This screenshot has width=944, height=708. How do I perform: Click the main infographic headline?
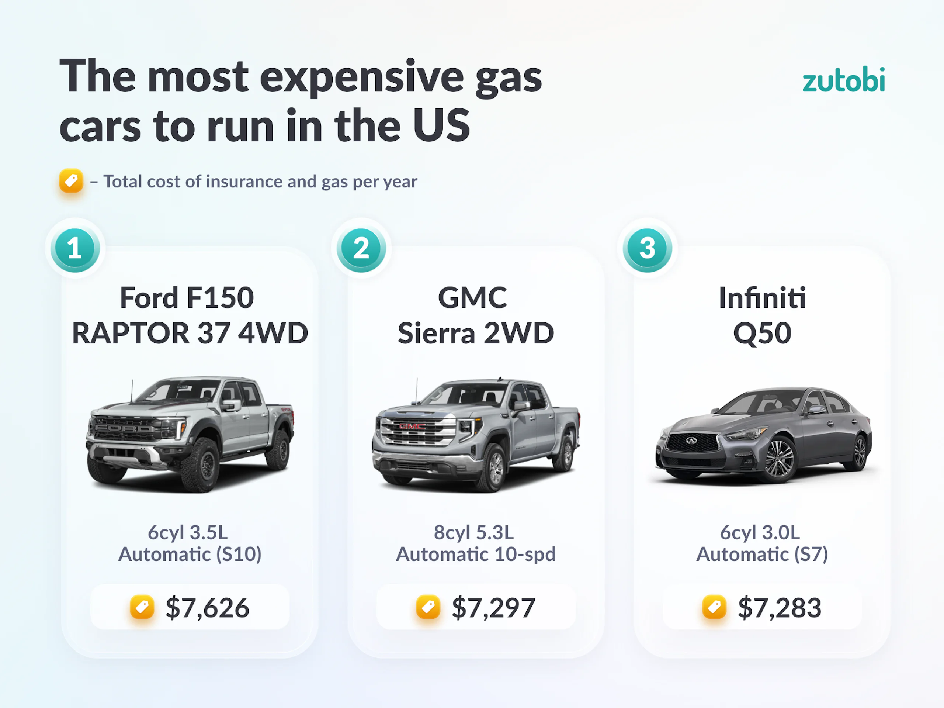point(301,101)
